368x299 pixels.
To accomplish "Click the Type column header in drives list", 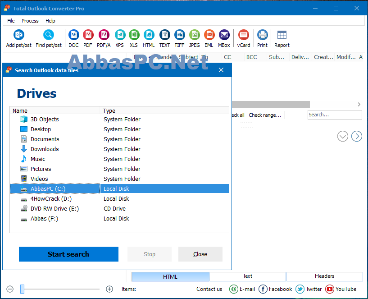I will click(164, 110).
